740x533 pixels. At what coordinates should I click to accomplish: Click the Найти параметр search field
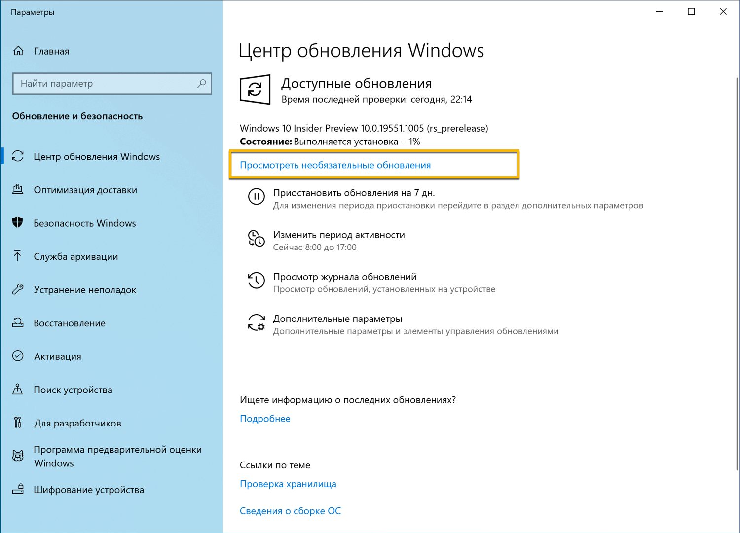111,83
